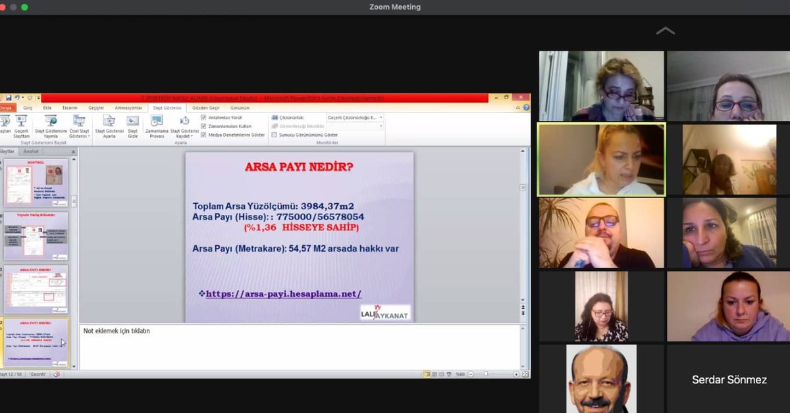Screen dimensions: 790x413
Task: Open the Animasyonlar ribbon tab
Action: (128, 108)
